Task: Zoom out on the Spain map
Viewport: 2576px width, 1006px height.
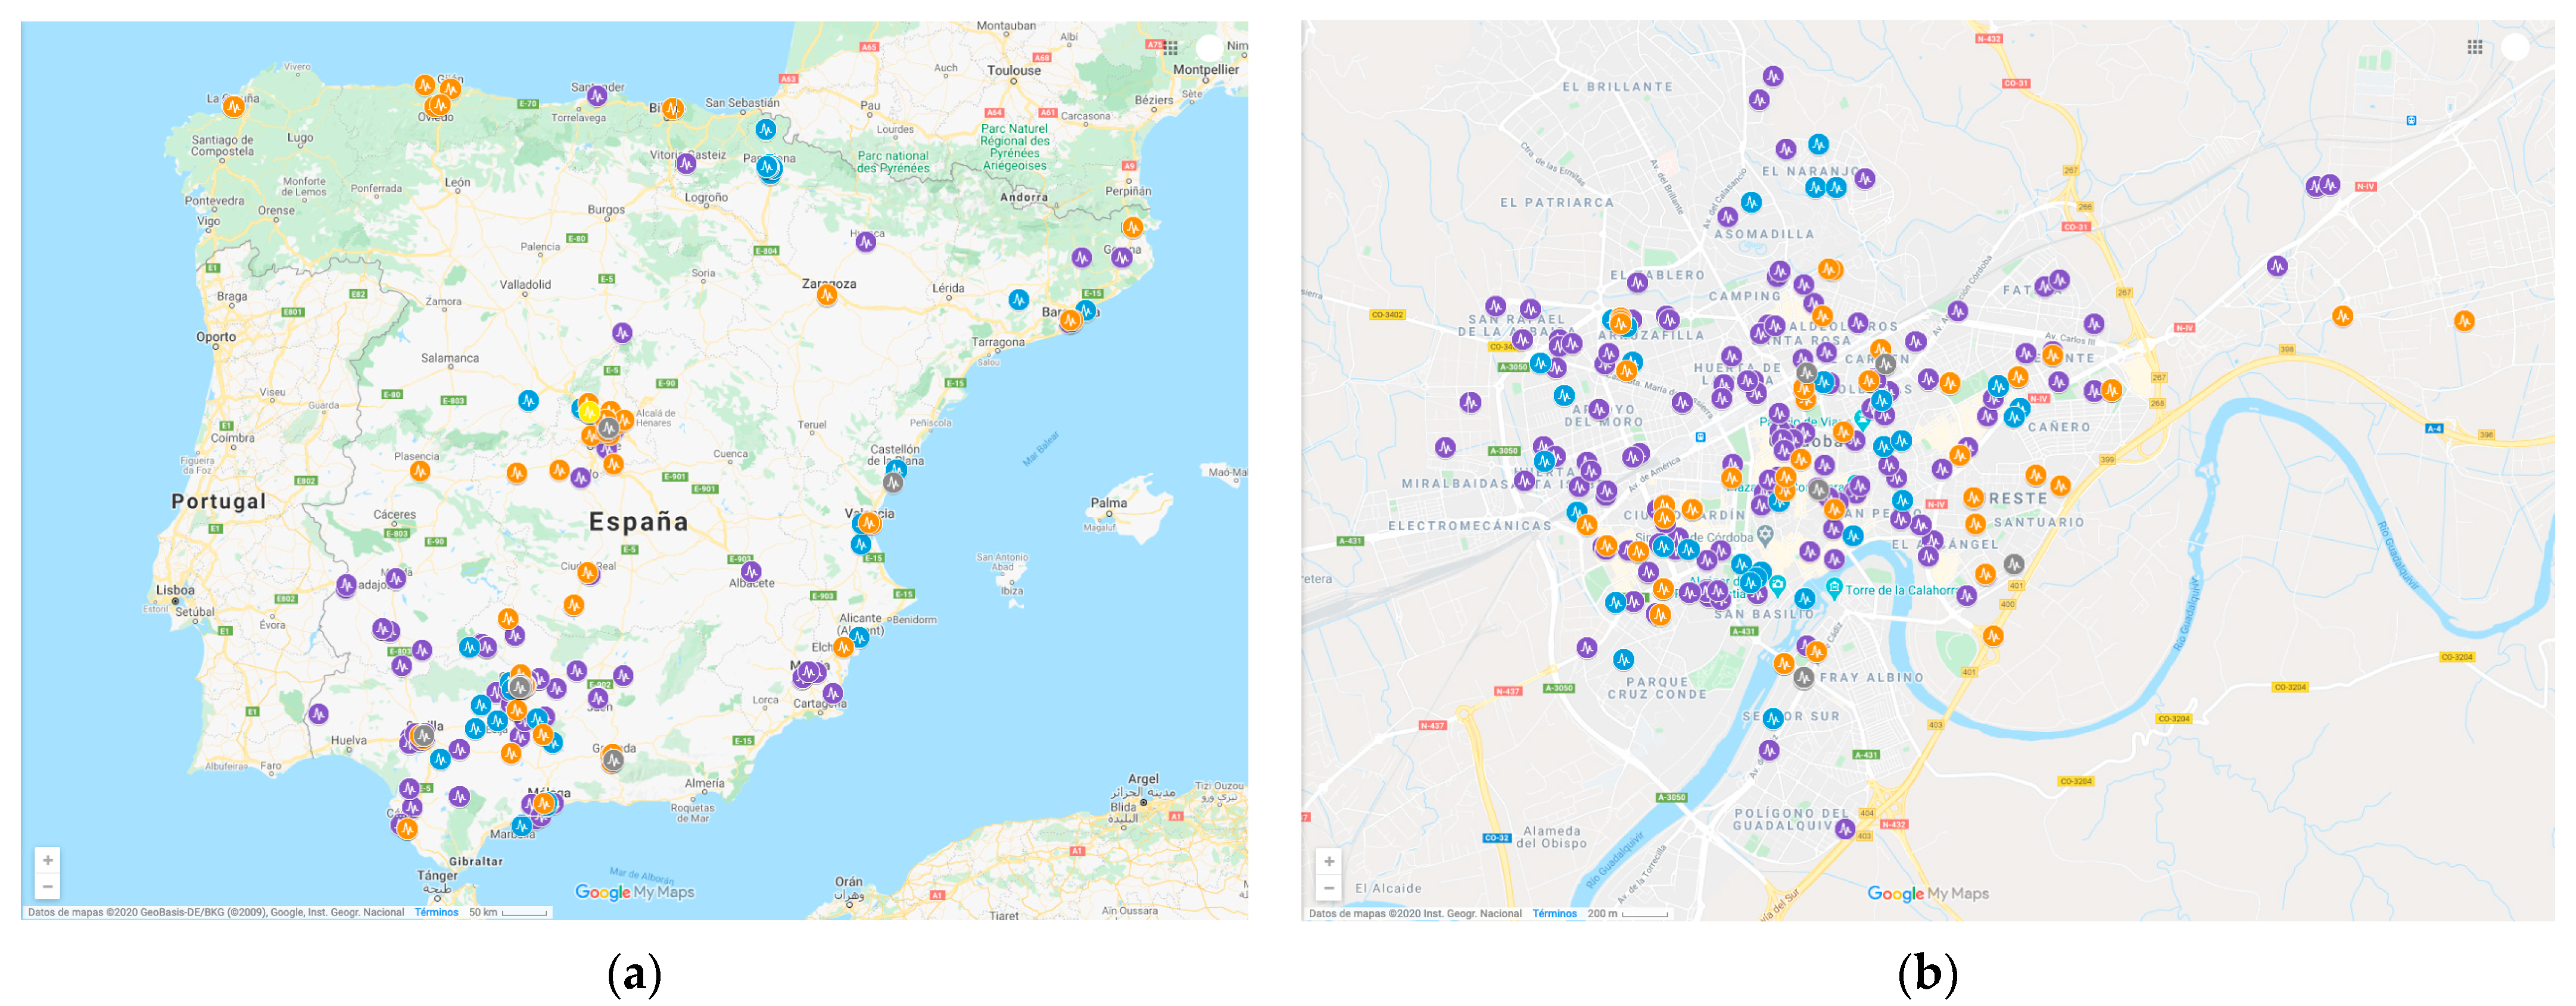Action: coord(47,886)
